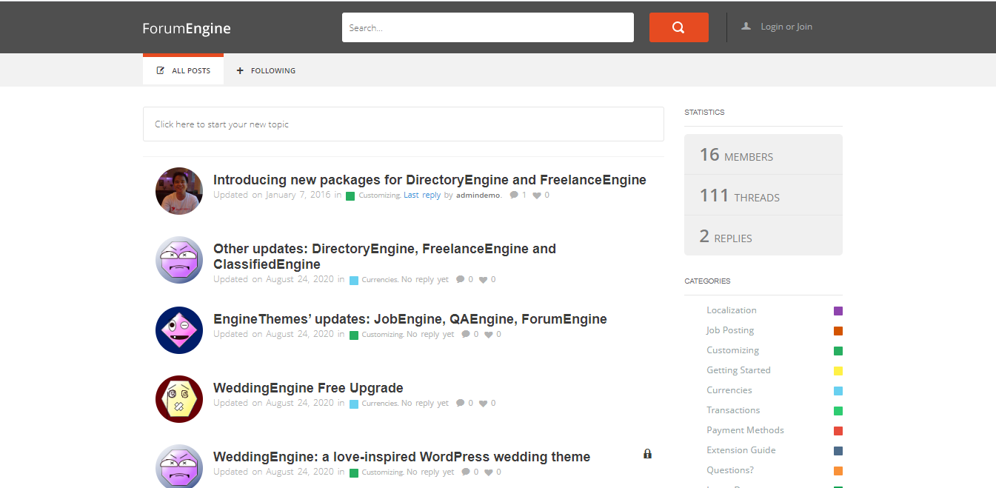The height and width of the screenshot is (488, 996).
Task: Click the user silhouette icon near Login
Action: 746,26
